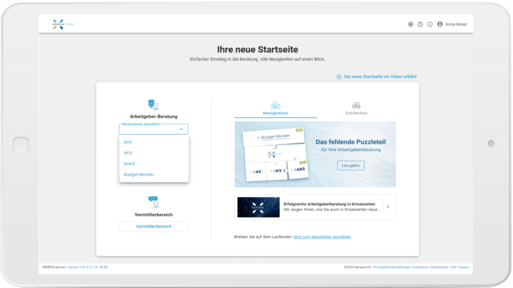The image size is (513, 288).
Task: Open 'jetzt zum Newsletter anmelden' link
Action: pyautogui.click(x=322, y=237)
